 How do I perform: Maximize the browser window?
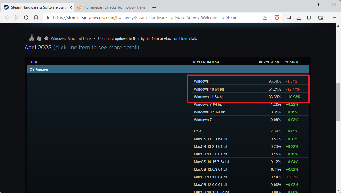tap(320, 5)
